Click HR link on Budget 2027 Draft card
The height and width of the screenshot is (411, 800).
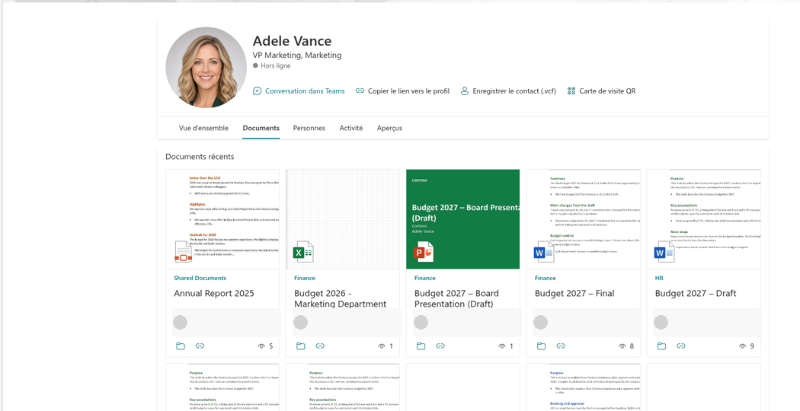(659, 278)
